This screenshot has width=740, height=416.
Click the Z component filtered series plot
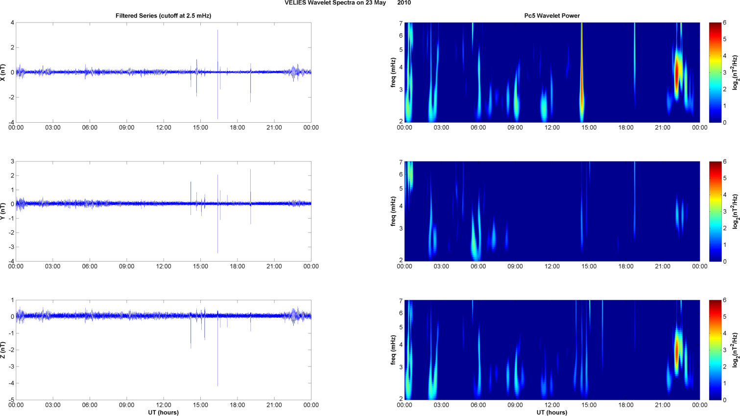tap(164, 350)
